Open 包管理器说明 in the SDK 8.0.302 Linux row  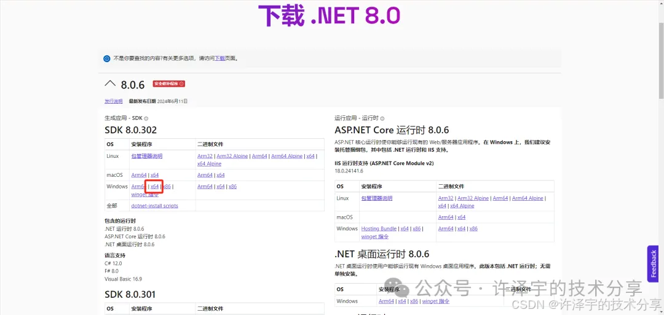tap(147, 156)
